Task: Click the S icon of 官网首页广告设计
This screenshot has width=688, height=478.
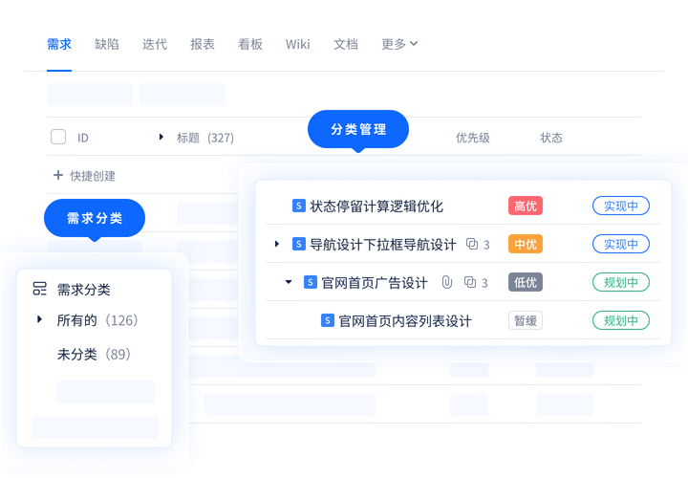Action: pos(311,282)
